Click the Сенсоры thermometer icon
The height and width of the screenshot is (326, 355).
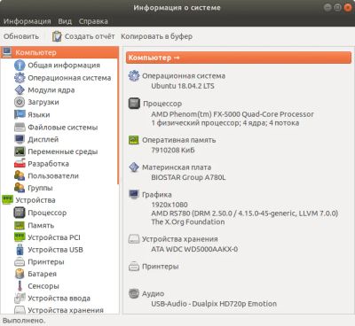20,286
